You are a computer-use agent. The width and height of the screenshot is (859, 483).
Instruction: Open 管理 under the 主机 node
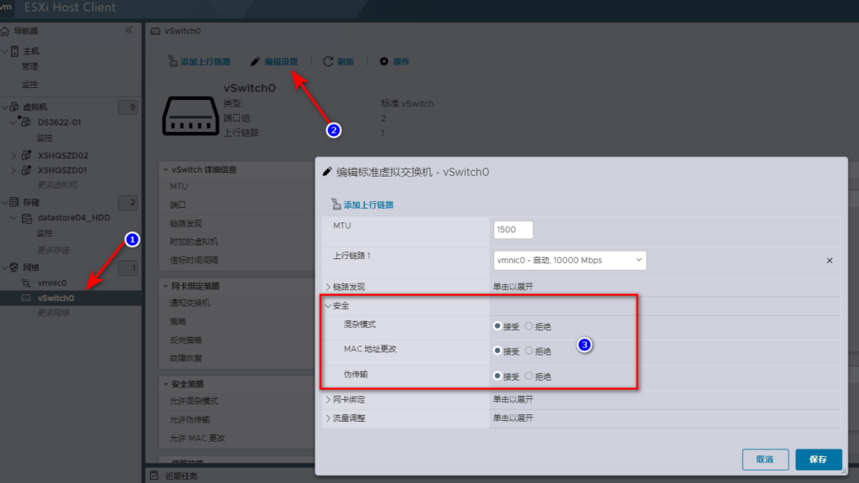click(x=29, y=66)
